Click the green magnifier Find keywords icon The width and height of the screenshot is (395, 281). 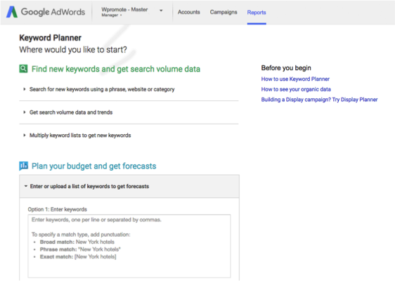click(23, 68)
